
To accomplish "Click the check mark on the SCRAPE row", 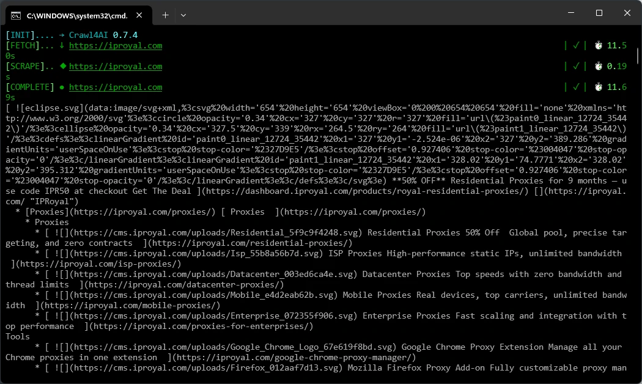I will 575,66.
